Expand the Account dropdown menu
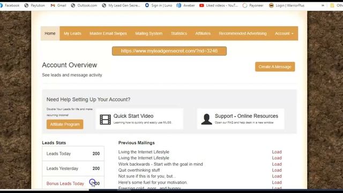The height and width of the screenshot is (193, 343). coord(284,33)
